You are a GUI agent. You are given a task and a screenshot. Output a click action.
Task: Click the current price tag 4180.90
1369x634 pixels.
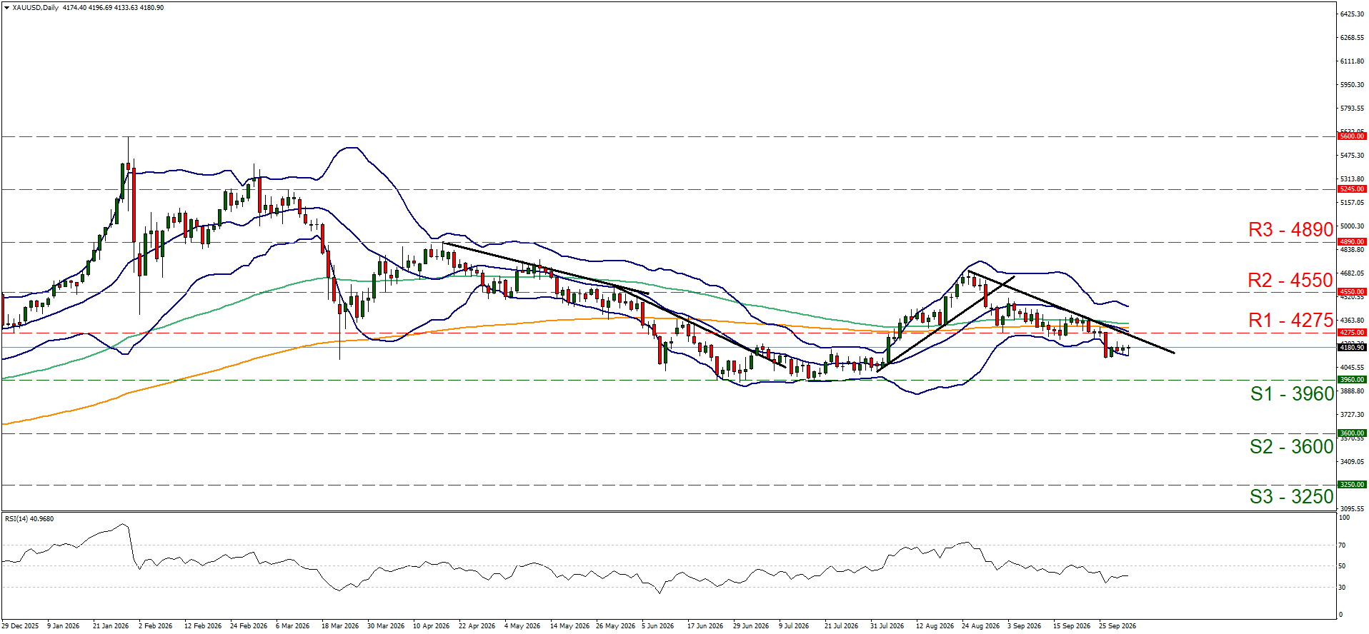[x=1352, y=348]
